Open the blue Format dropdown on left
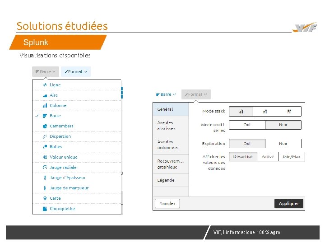Image resolution: width=325 pixels, height=244 pixels. [x=76, y=71]
